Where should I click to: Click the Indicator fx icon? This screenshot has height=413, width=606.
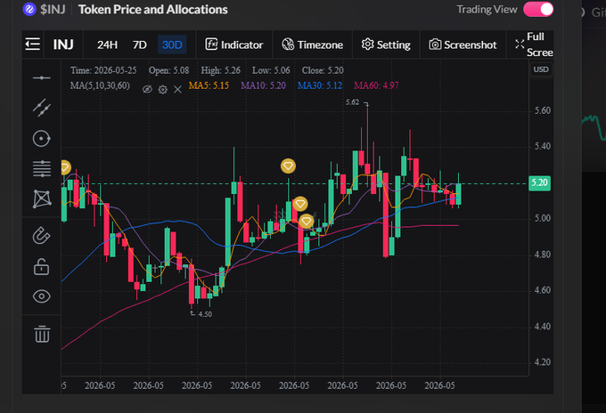coord(211,44)
